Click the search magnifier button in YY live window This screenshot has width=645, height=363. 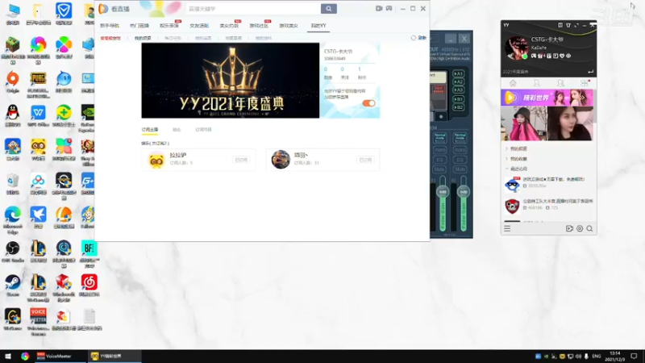point(328,9)
